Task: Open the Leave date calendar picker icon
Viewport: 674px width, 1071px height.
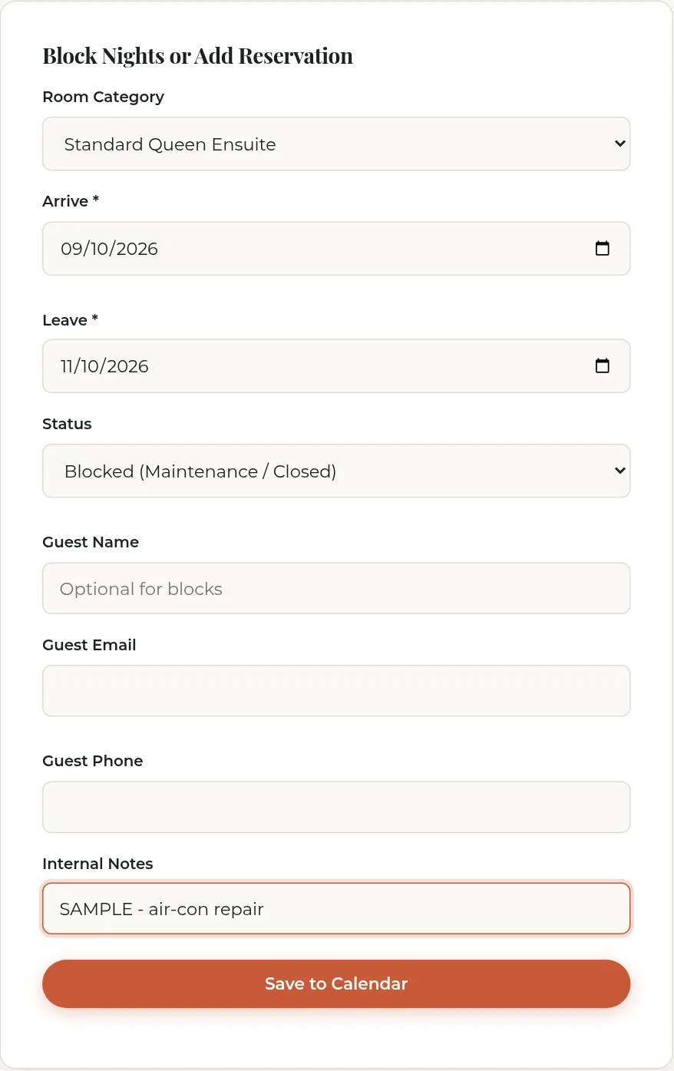Action: point(603,365)
